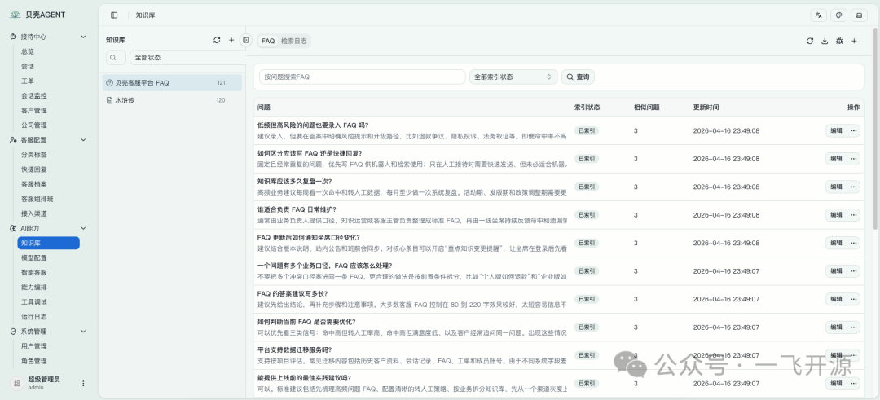Open 接入渠道 in sidebar

(x=33, y=213)
